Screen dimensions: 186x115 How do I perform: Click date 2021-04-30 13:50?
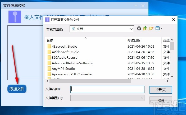[x=141, y=74]
